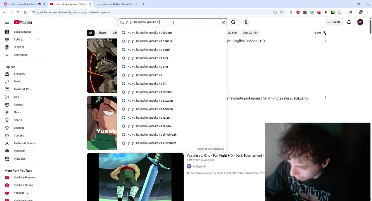Run search with the magnifier button
372x201 pixels.
pos(233,22)
